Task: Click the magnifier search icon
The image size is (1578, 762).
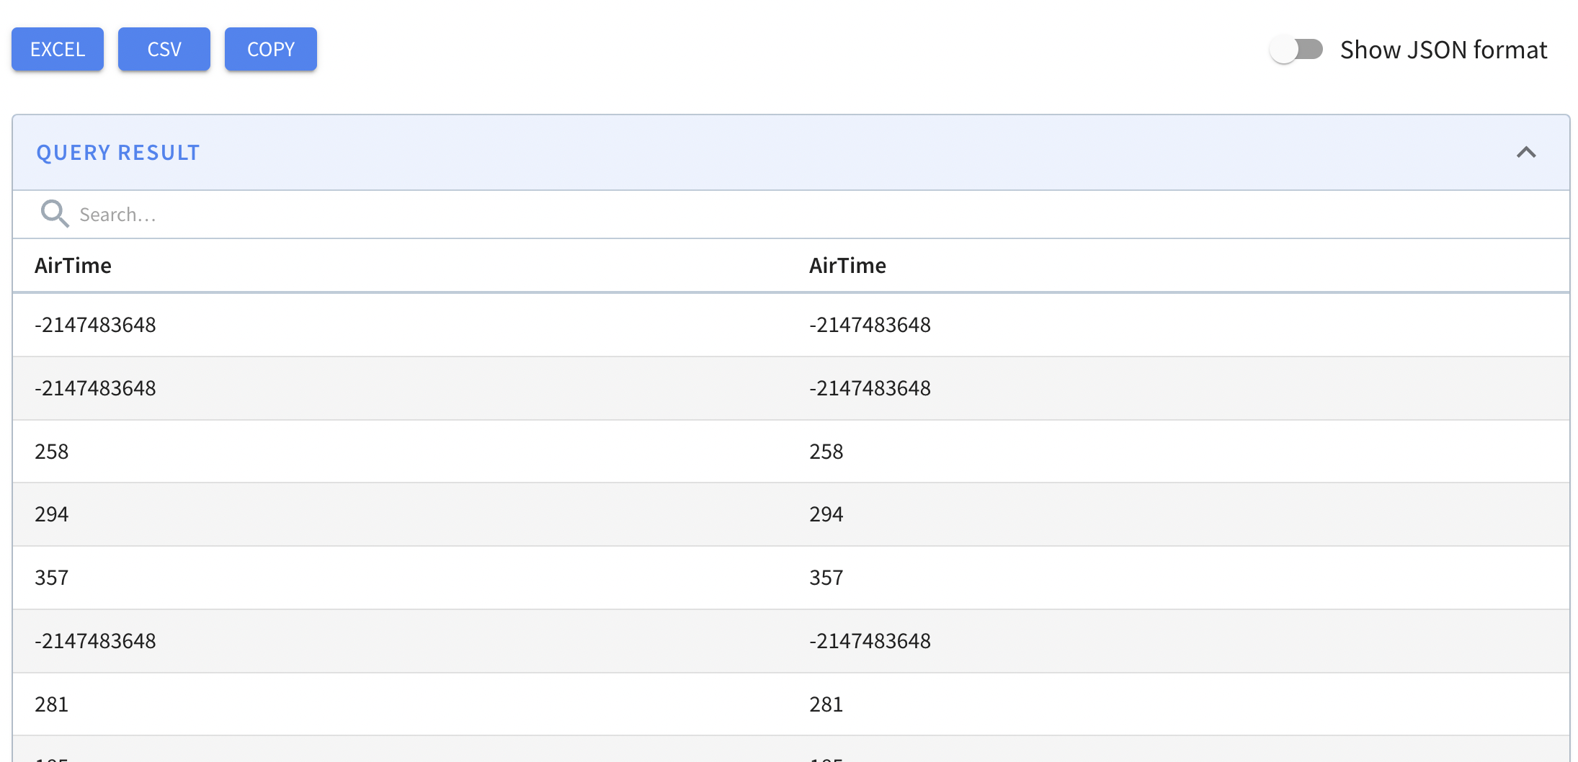Action: pos(55,214)
